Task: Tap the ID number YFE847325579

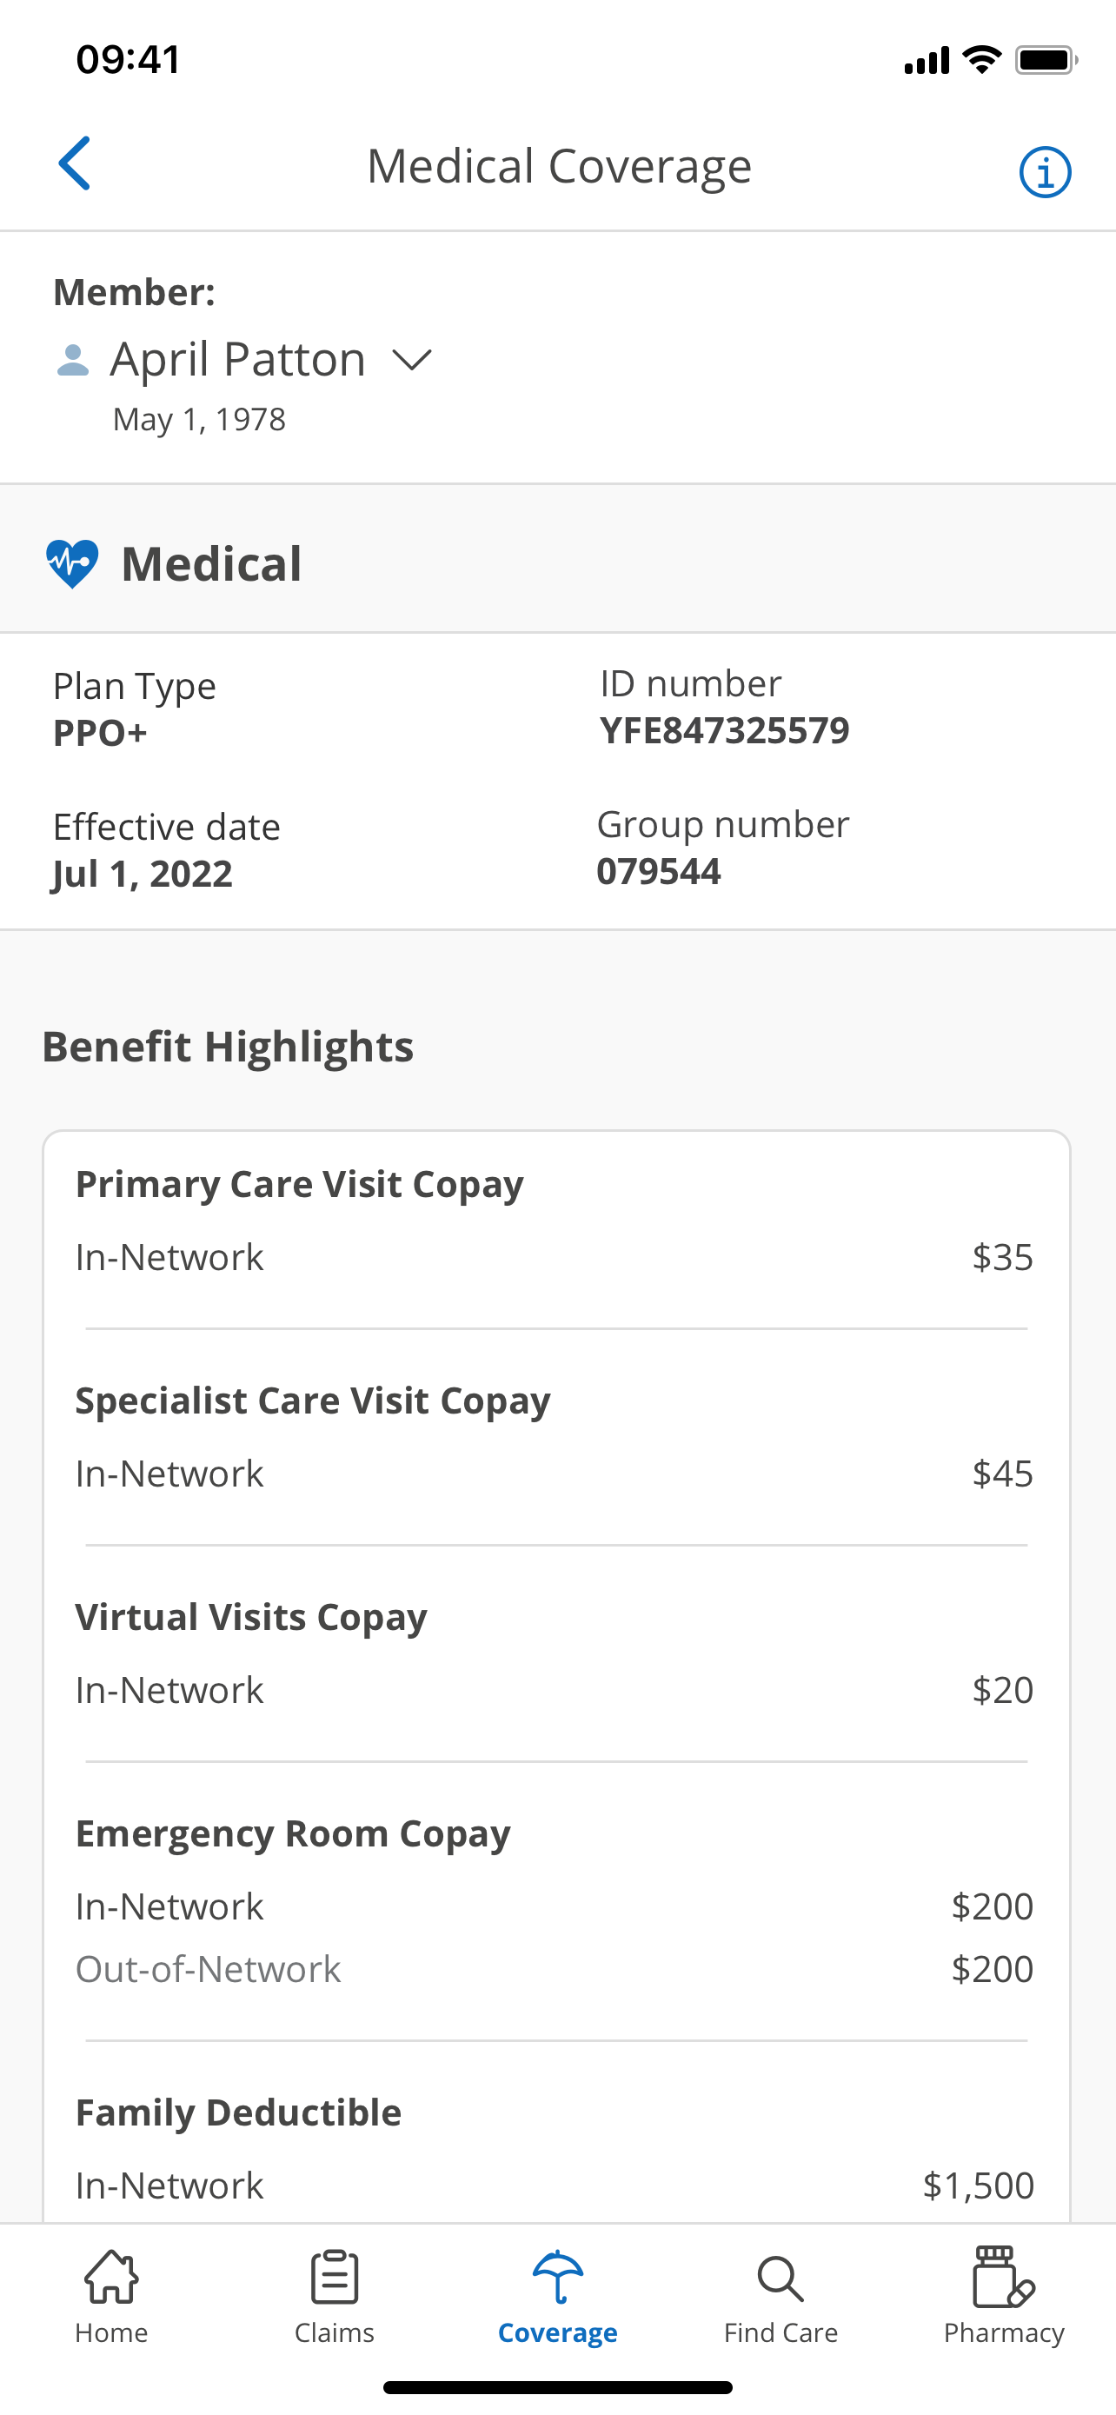Action: tap(724, 731)
